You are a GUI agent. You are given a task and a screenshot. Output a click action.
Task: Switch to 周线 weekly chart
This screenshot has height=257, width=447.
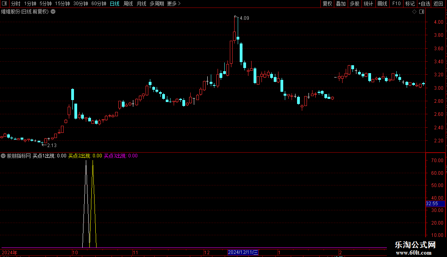tap(128, 4)
